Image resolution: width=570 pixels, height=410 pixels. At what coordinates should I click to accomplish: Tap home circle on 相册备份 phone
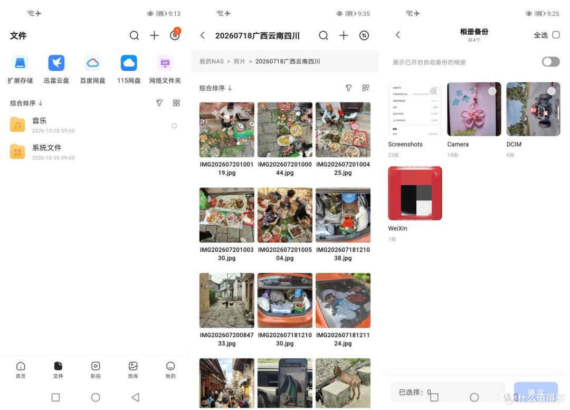474,397
